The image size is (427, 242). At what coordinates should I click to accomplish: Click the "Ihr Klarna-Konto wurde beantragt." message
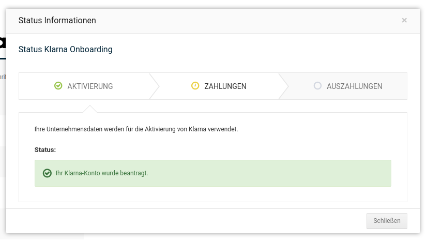[102, 173]
